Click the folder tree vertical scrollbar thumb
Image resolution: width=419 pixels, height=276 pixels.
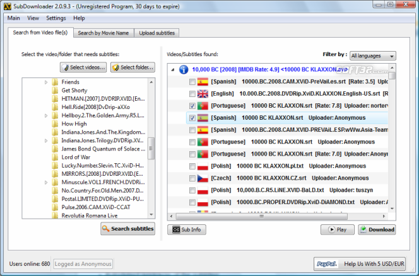(151, 149)
